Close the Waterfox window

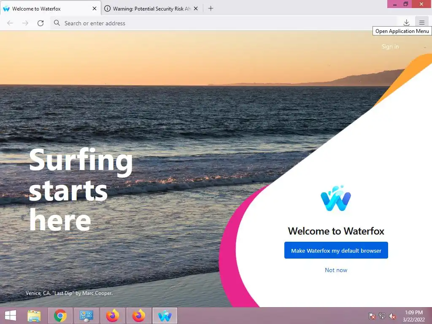click(421, 4)
